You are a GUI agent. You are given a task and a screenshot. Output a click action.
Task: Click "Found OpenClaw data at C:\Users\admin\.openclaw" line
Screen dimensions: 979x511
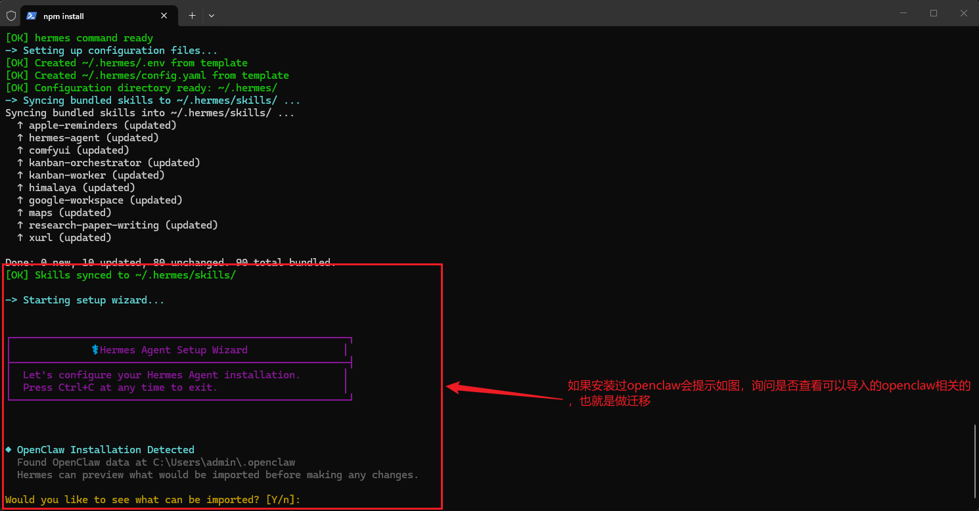[156, 462]
